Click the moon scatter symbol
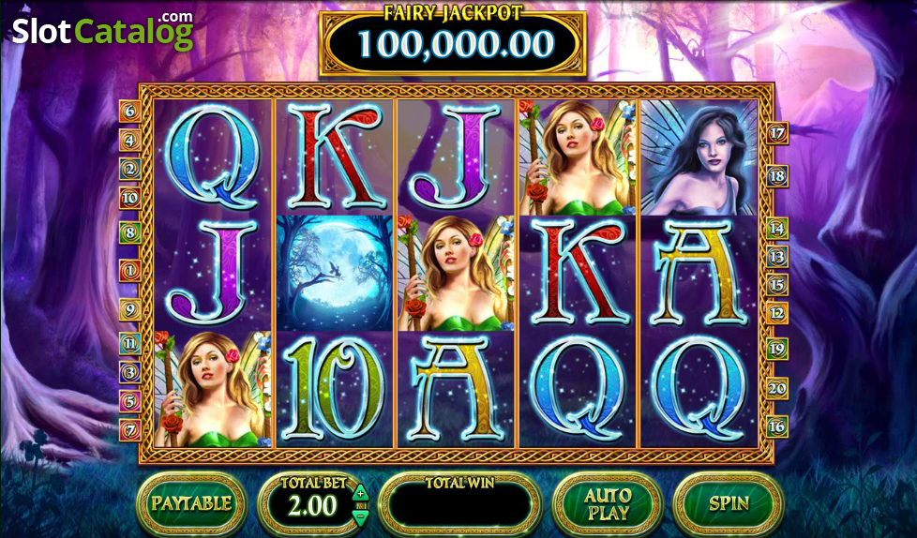Viewport: 917px width, 538px height. click(x=335, y=273)
